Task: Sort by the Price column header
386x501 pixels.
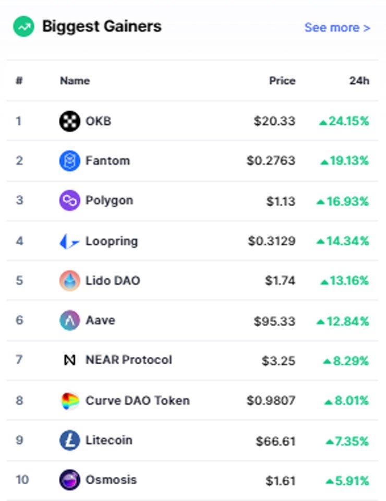Action: click(x=282, y=81)
